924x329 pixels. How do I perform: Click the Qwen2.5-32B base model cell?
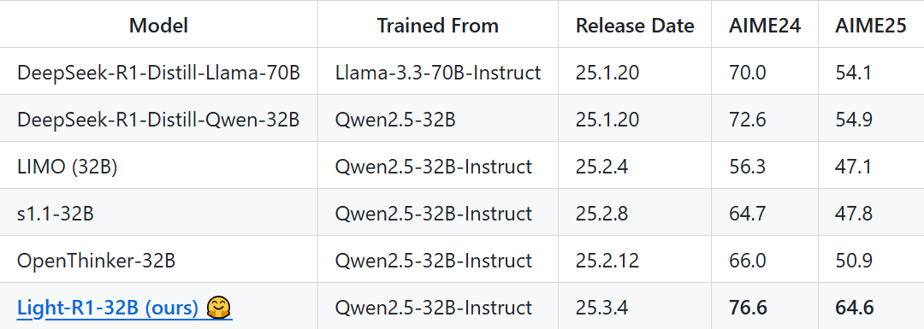click(x=395, y=120)
